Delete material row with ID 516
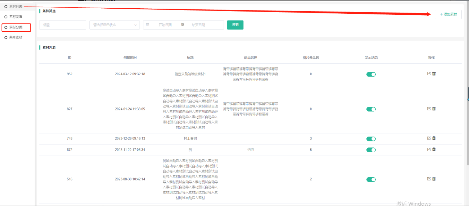The image size is (469, 206). 434,179
